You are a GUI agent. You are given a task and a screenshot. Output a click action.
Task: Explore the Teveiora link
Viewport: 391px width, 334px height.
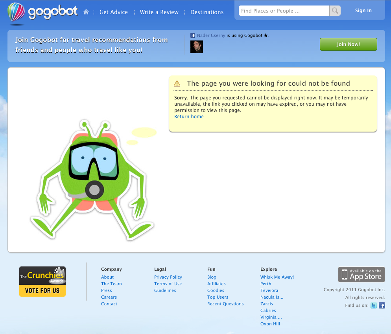[x=269, y=290]
